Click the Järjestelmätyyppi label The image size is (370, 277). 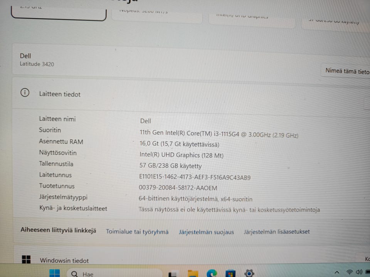tap(63, 197)
